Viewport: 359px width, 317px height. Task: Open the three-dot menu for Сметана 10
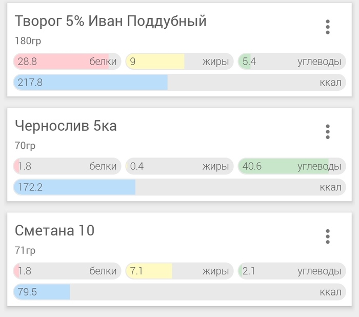[328, 236]
